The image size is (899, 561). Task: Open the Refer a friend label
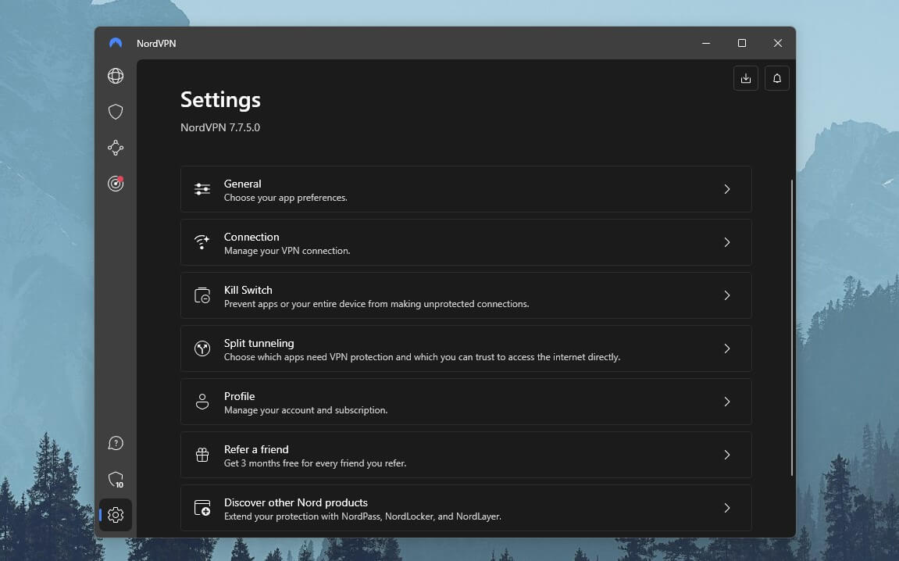tap(256, 450)
